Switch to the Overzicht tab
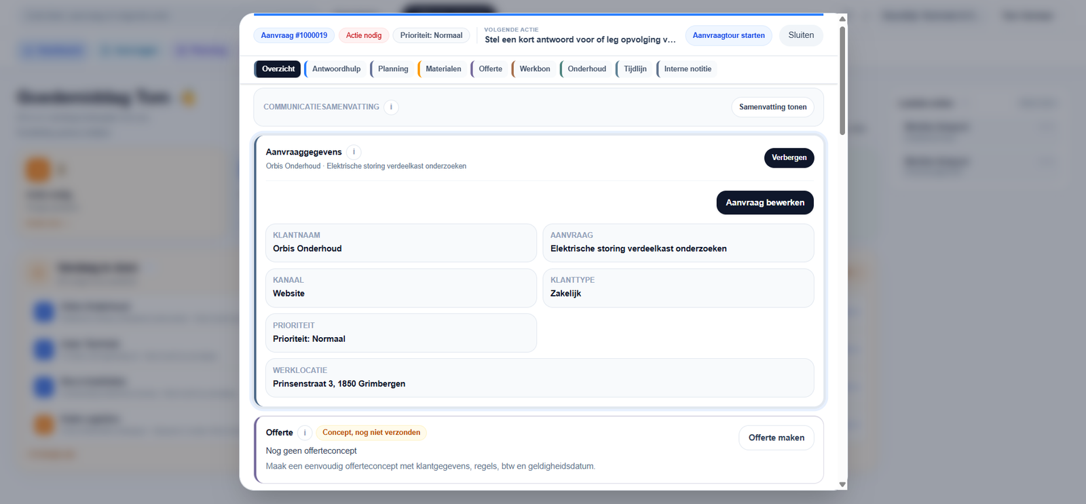Viewport: 1086px width, 504px height. tap(278, 69)
